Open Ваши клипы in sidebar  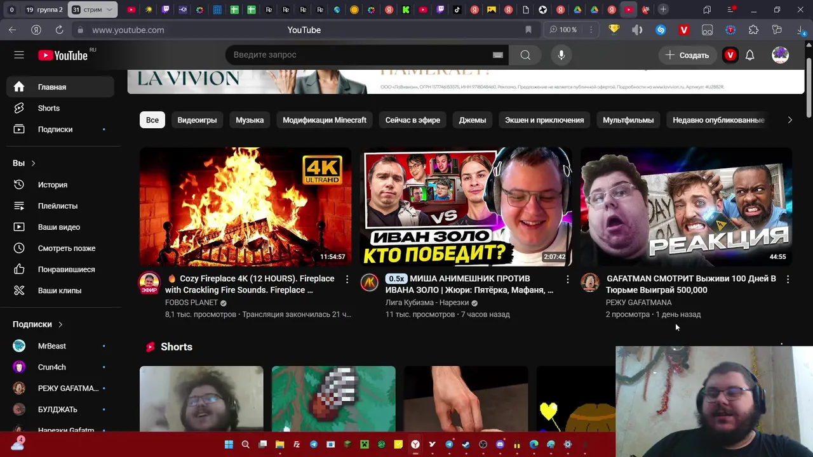60,290
